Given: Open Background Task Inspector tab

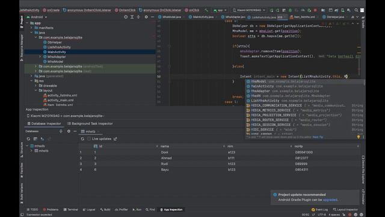Looking at the screenshot, I should pyautogui.click(x=90, y=124).
